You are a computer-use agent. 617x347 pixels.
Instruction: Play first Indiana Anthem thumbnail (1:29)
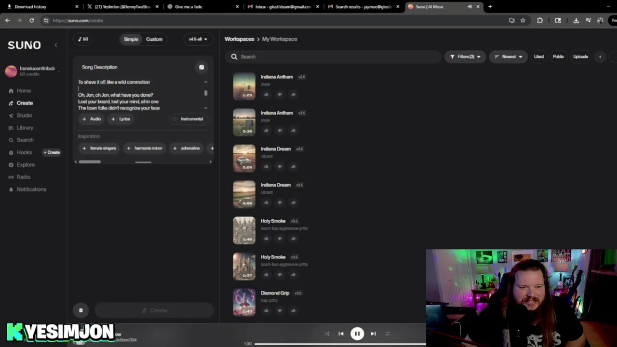click(x=244, y=86)
